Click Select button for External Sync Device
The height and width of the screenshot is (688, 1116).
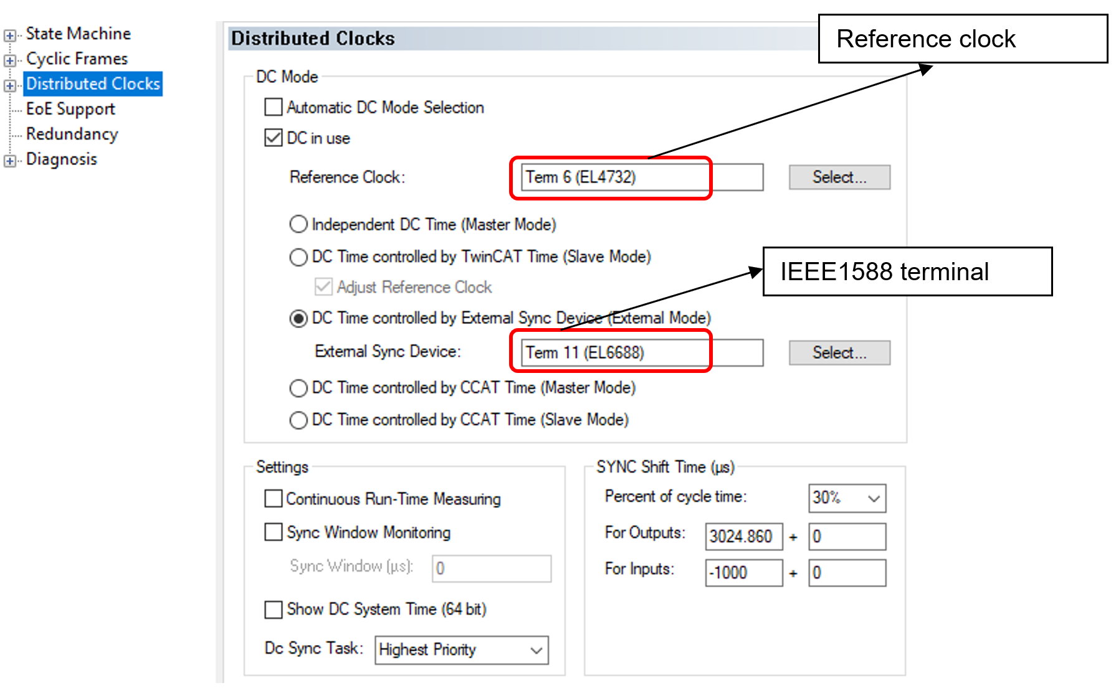[x=839, y=353]
